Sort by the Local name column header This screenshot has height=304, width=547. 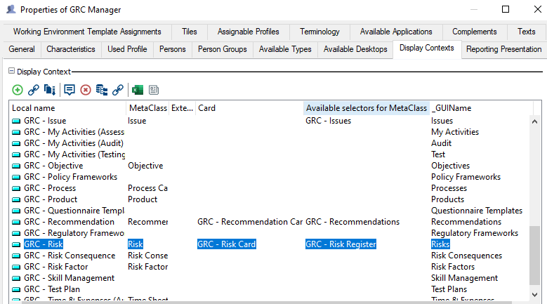(x=67, y=108)
